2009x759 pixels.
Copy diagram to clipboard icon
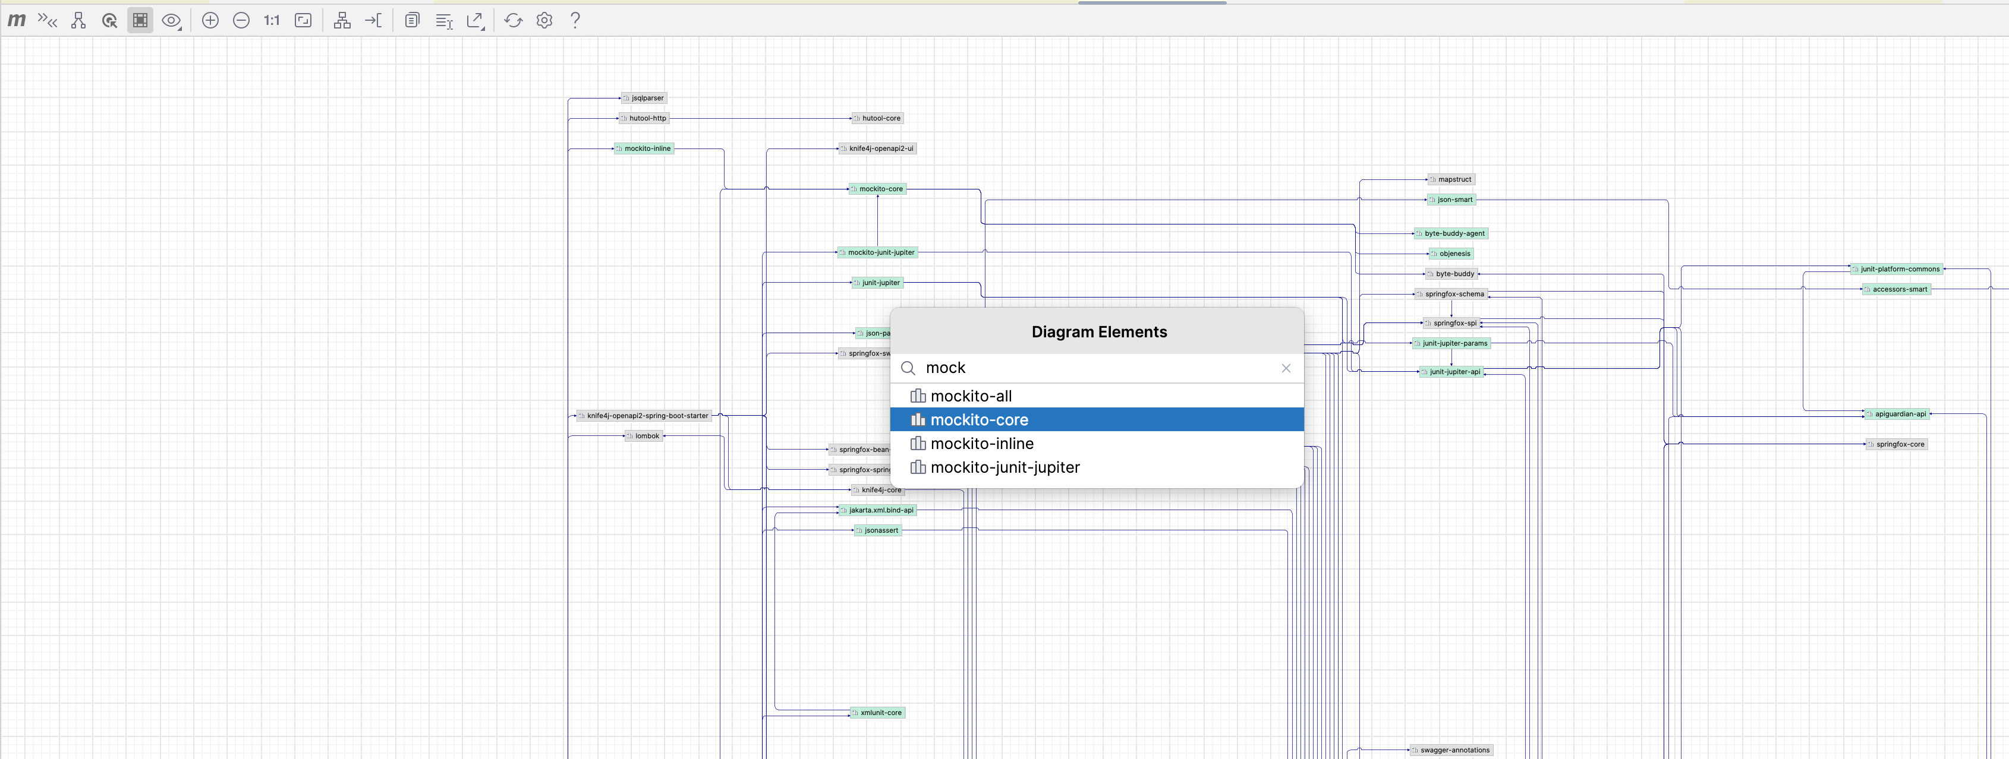click(412, 20)
